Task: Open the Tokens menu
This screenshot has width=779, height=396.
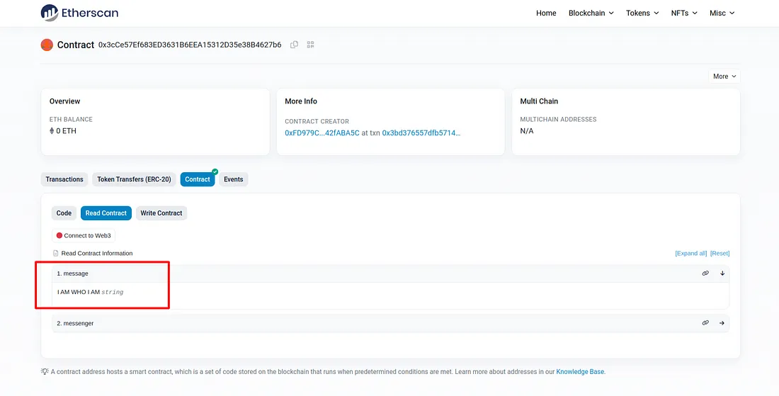Action: point(642,13)
